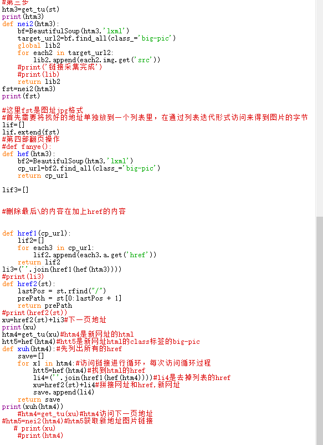Click the commented '# print(xu)' line

point(34,428)
